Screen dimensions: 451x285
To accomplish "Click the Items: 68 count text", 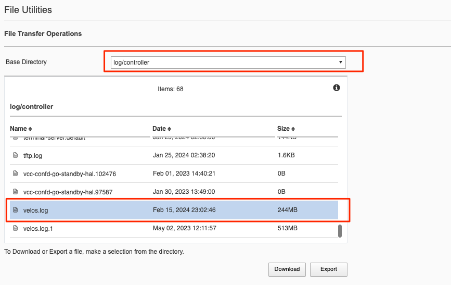I will click(170, 89).
